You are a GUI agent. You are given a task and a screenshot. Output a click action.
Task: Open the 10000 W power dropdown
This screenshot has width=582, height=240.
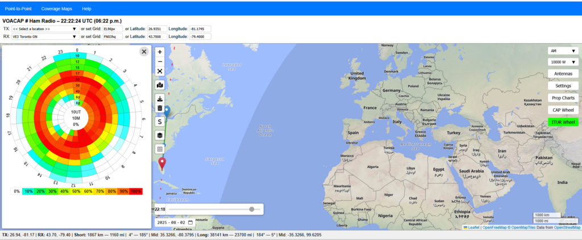pos(563,62)
